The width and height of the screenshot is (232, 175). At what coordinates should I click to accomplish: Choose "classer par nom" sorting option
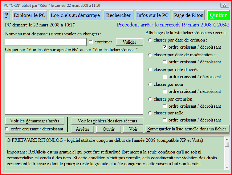point(150,85)
